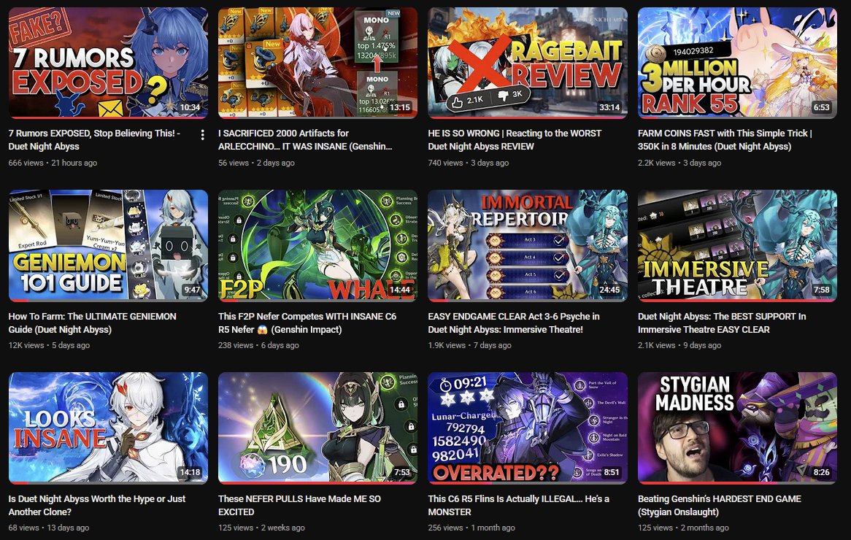Viewport: 851px width, 540px height.
Task: Click title '7 Rumors EXPOSED, Stop Believing This!'
Action: click(94, 139)
